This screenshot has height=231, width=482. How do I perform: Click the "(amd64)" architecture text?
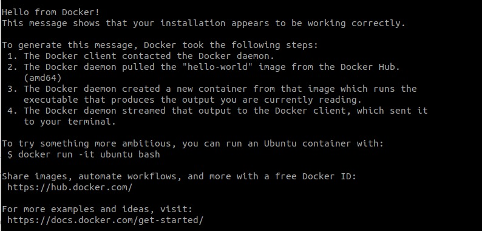(42, 78)
